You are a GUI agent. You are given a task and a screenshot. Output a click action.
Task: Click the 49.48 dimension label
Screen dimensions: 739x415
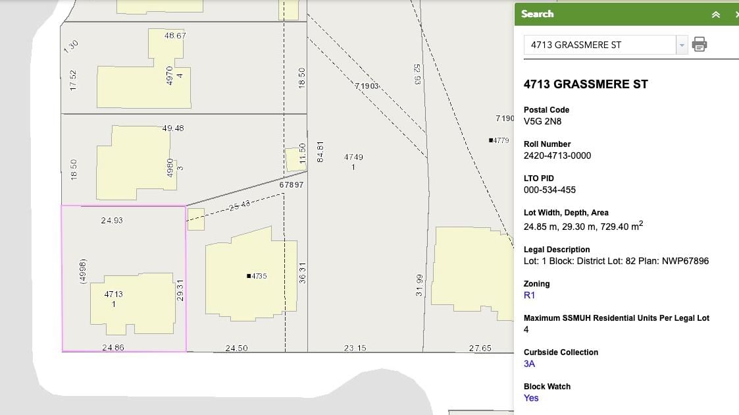pyautogui.click(x=173, y=128)
